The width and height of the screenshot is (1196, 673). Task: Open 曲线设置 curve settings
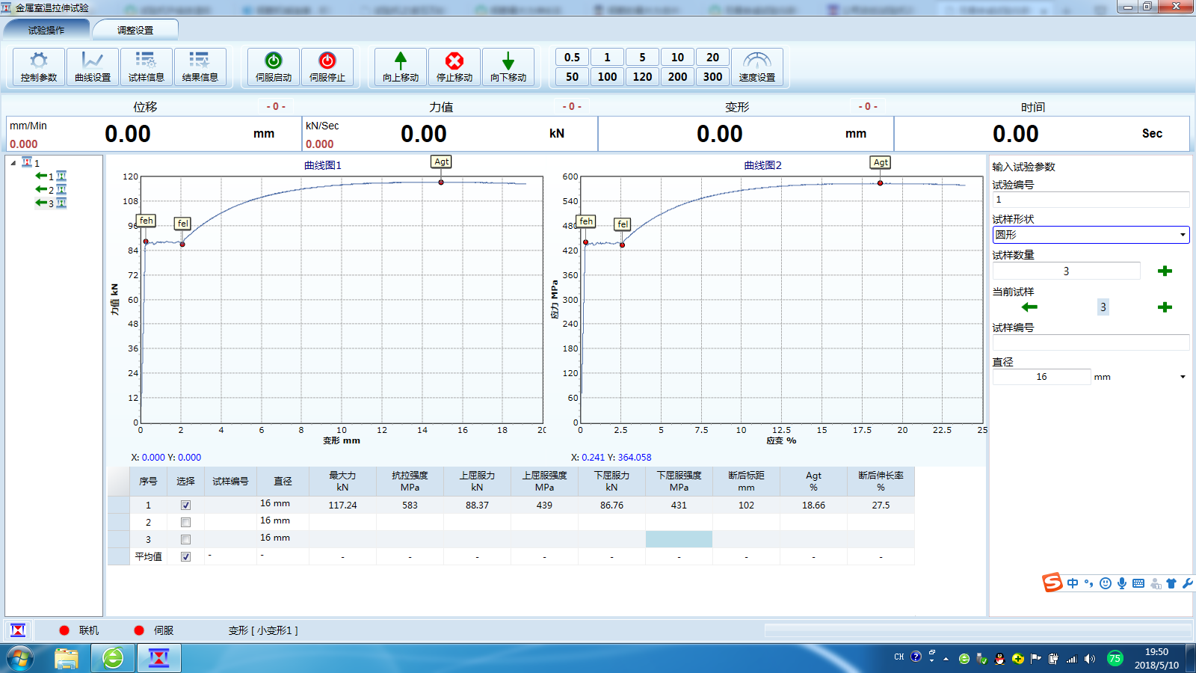click(x=93, y=67)
